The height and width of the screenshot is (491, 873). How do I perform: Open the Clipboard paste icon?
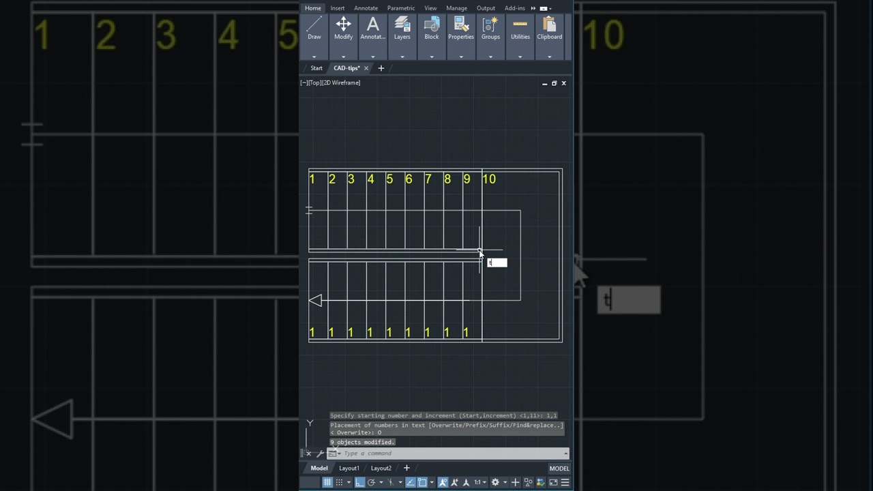click(x=550, y=25)
